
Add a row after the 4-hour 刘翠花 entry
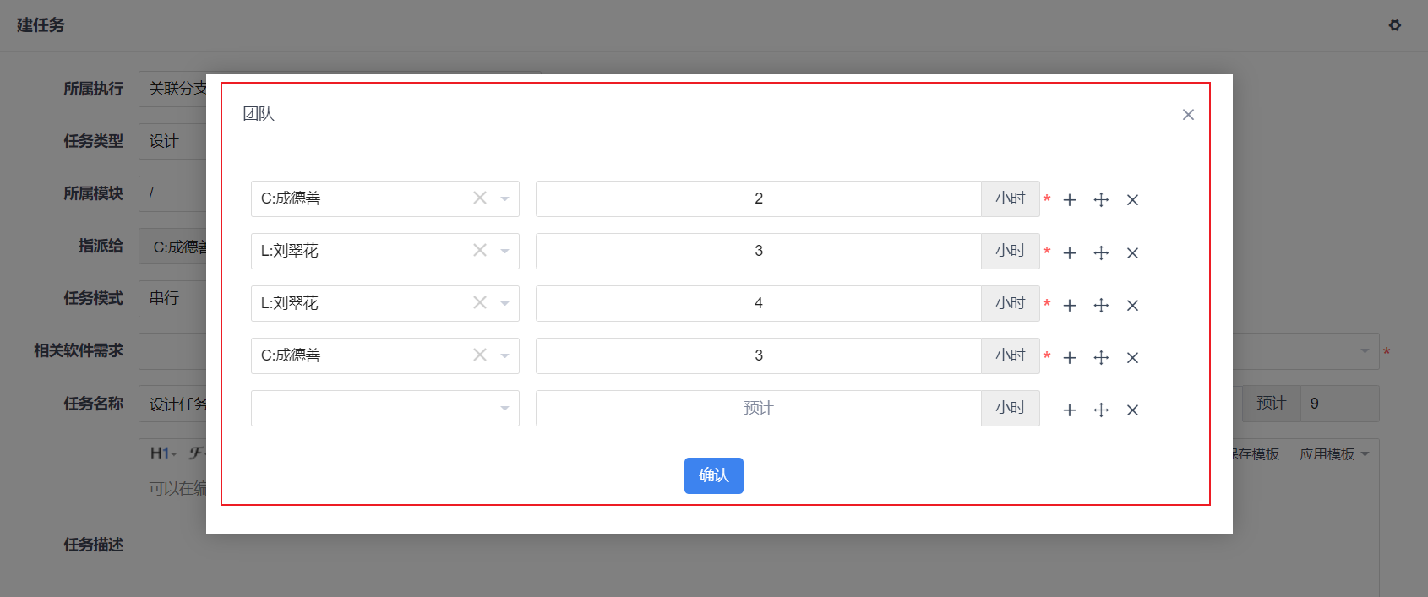coord(1070,305)
